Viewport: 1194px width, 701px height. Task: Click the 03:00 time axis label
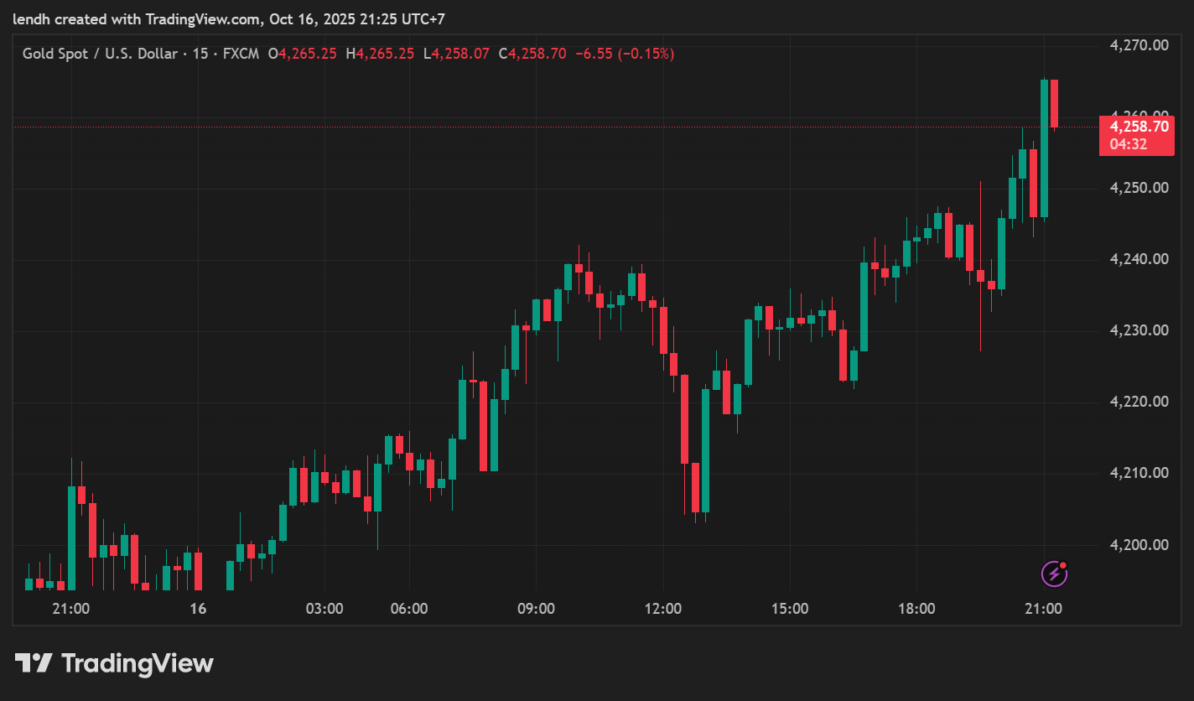coord(324,609)
